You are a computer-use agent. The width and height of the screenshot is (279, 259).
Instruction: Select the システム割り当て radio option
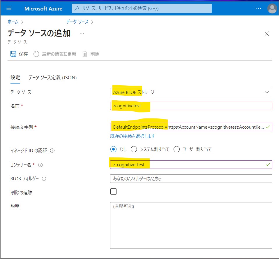click(x=134, y=149)
